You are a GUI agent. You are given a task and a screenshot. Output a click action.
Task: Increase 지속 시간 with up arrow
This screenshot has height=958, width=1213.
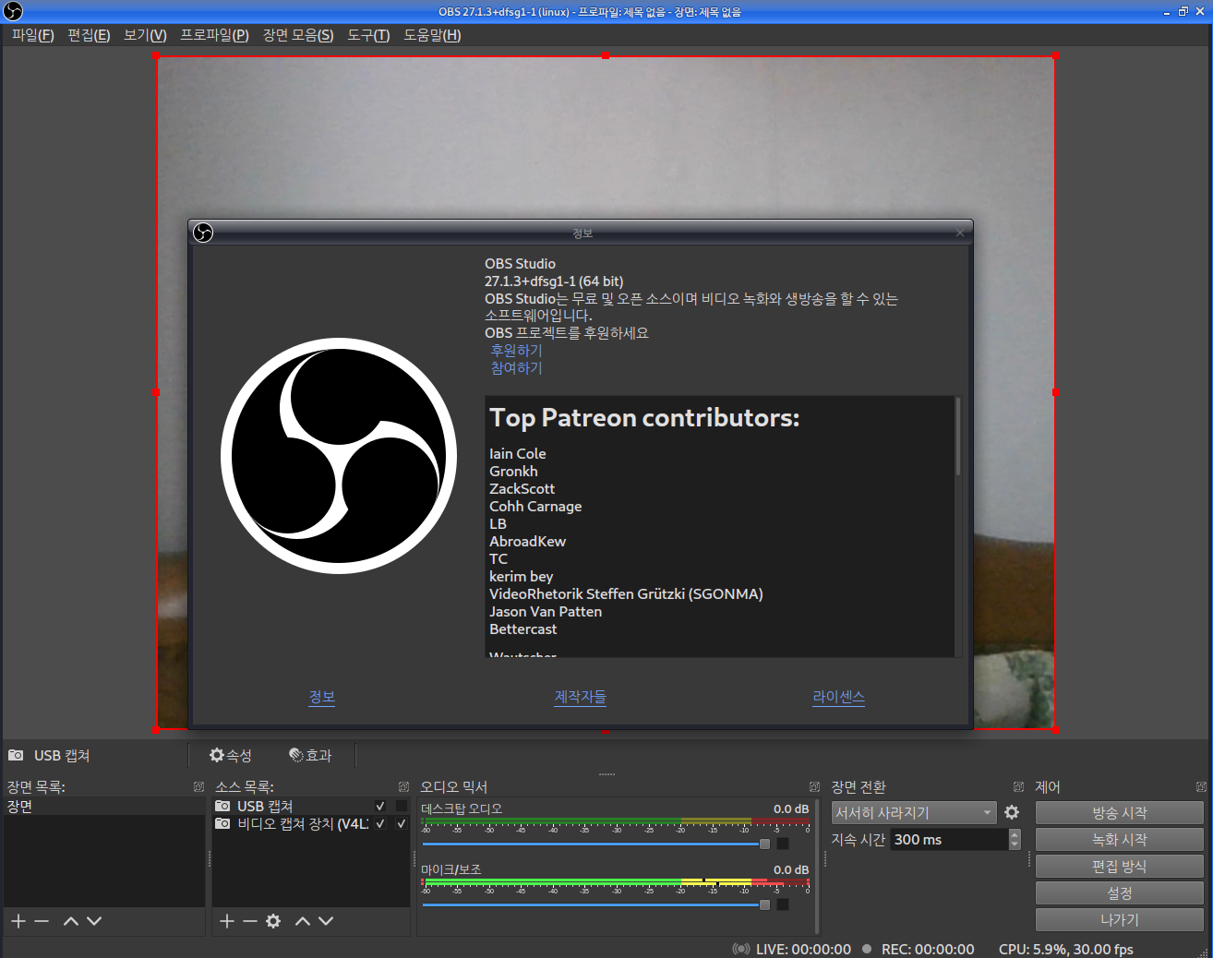[1015, 833]
